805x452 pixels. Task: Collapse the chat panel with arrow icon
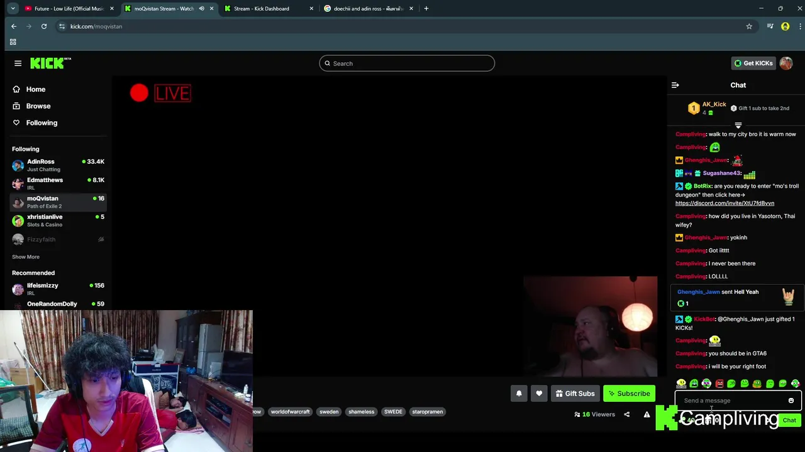675,85
